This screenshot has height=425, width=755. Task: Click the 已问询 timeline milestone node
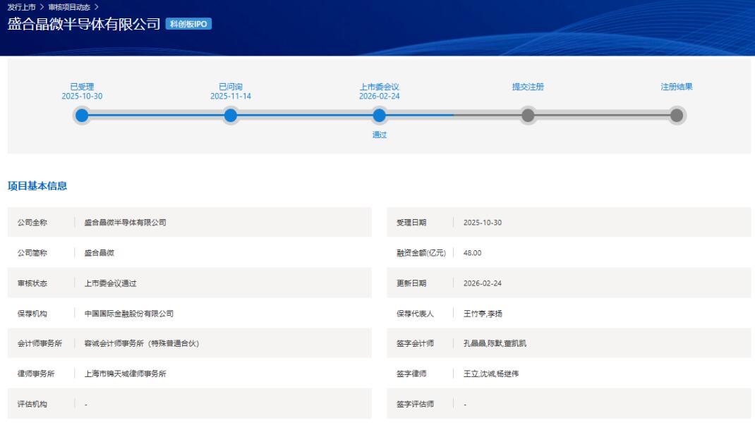coord(231,115)
